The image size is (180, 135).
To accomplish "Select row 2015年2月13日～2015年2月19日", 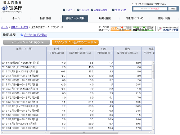I will pyautogui.click(x=77, y=93).
